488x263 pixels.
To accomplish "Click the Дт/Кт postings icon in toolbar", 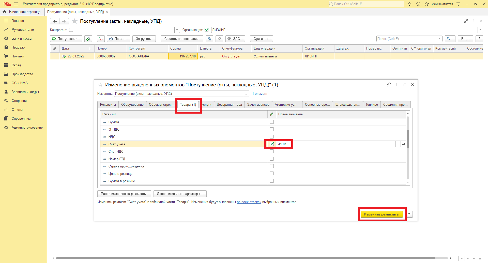I will (x=101, y=39).
